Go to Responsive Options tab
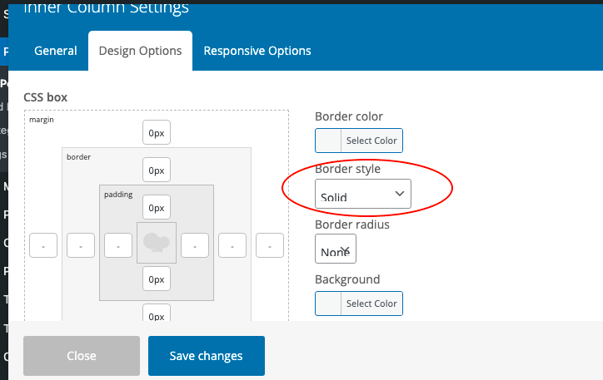 coord(257,51)
